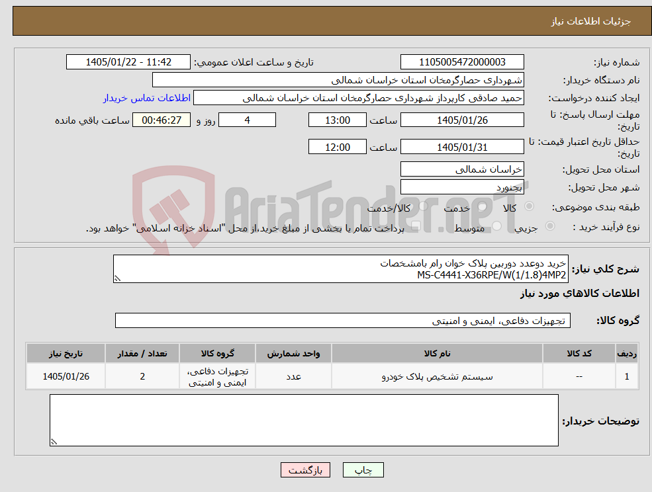
Task: Click the گروه کالا table column header
Action: (218, 353)
